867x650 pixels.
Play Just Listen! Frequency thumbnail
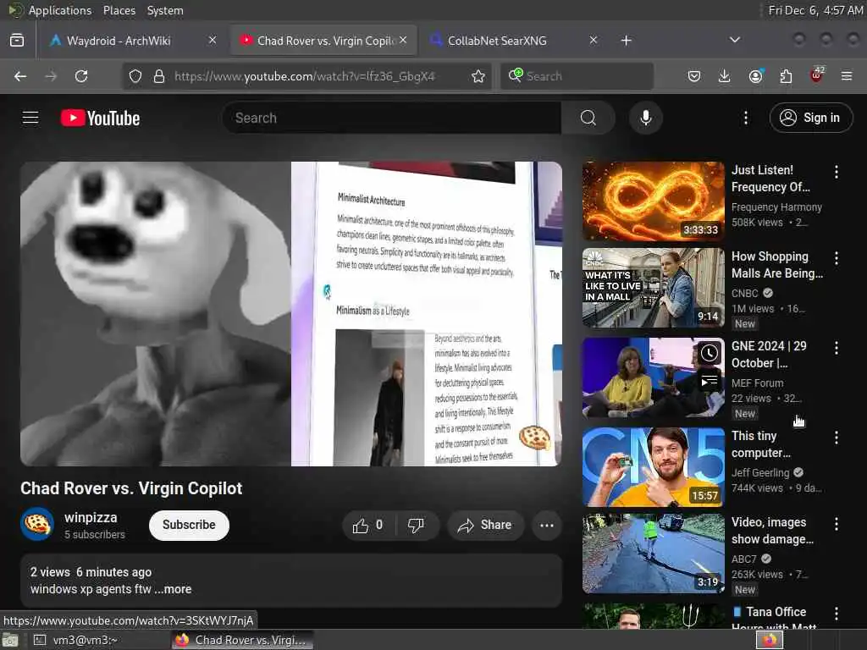653,201
